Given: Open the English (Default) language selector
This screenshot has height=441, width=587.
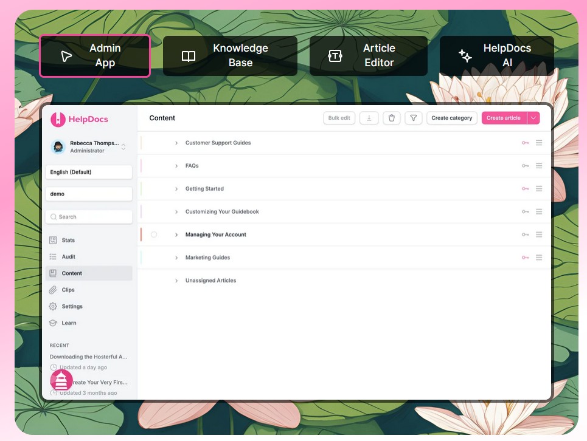Looking at the screenshot, I should 89,172.
